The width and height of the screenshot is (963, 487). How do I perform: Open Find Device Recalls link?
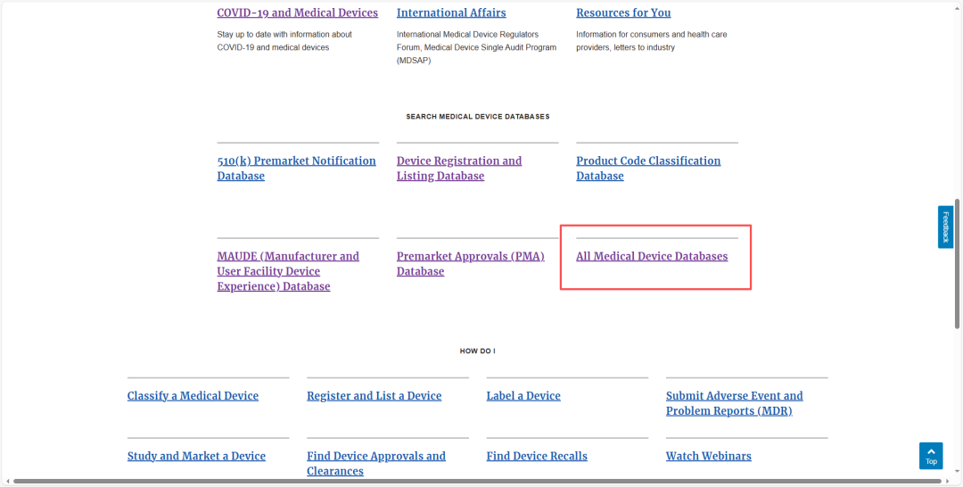coord(537,456)
